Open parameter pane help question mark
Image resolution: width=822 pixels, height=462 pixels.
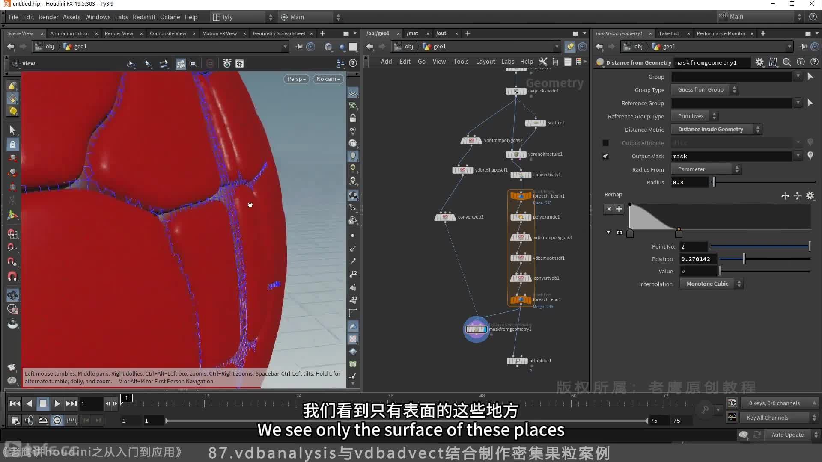point(814,62)
